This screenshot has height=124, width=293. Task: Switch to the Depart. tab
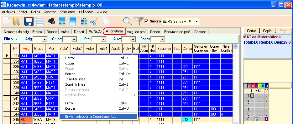pos(79,32)
